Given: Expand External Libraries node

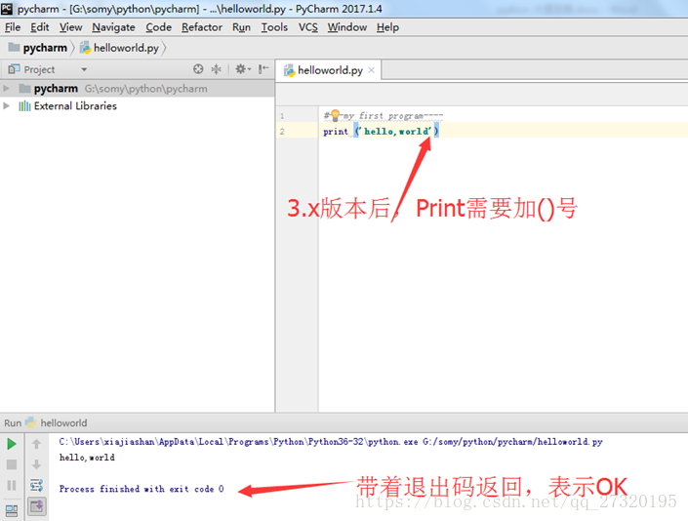Looking at the screenshot, I should 6,105.
